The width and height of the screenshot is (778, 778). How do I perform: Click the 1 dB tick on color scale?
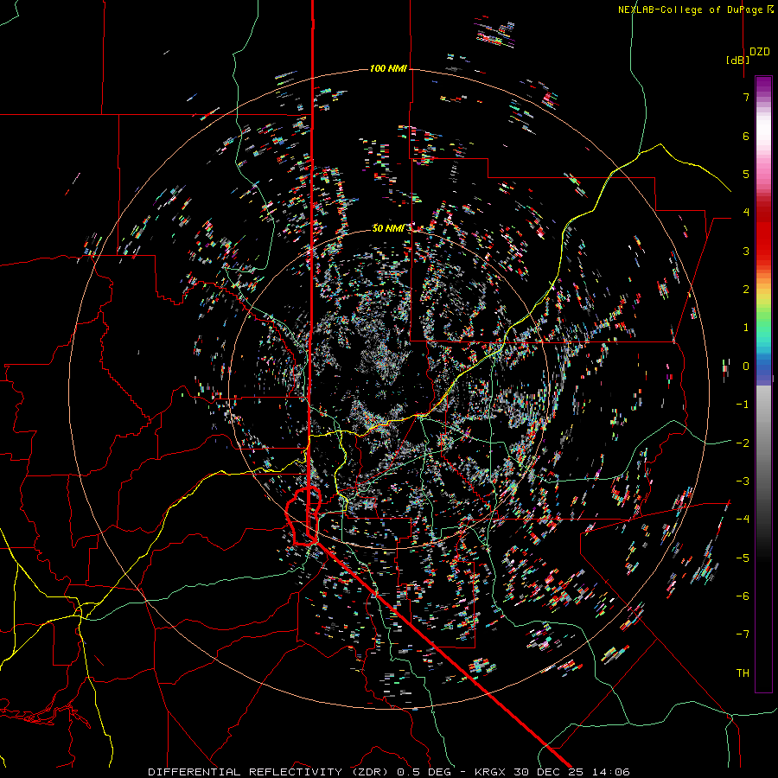(x=746, y=328)
